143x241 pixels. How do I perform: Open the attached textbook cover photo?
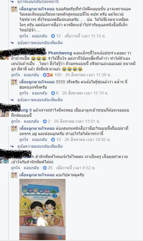pos(42,209)
